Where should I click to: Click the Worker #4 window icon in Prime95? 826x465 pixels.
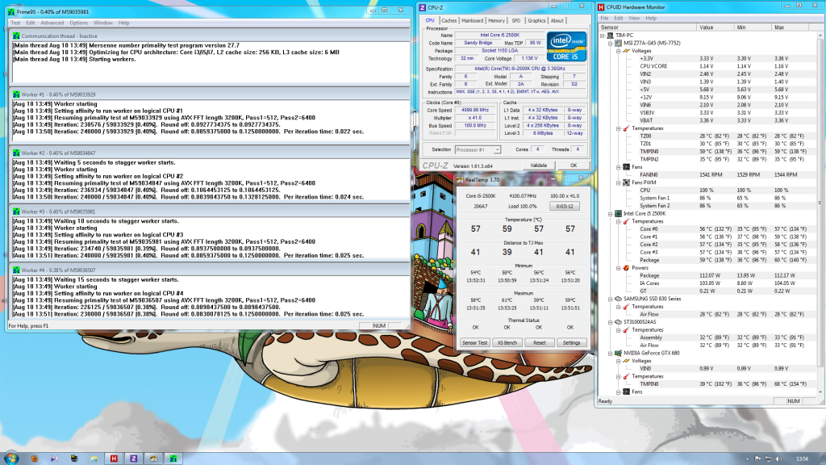16,270
